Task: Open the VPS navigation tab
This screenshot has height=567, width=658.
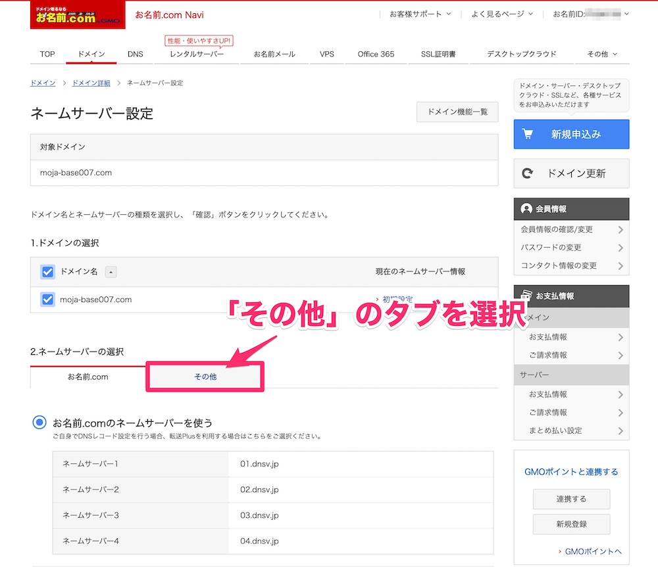Action: pos(327,54)
